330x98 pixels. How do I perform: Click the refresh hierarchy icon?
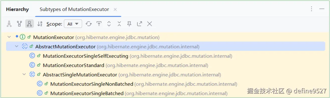(89, 24)
